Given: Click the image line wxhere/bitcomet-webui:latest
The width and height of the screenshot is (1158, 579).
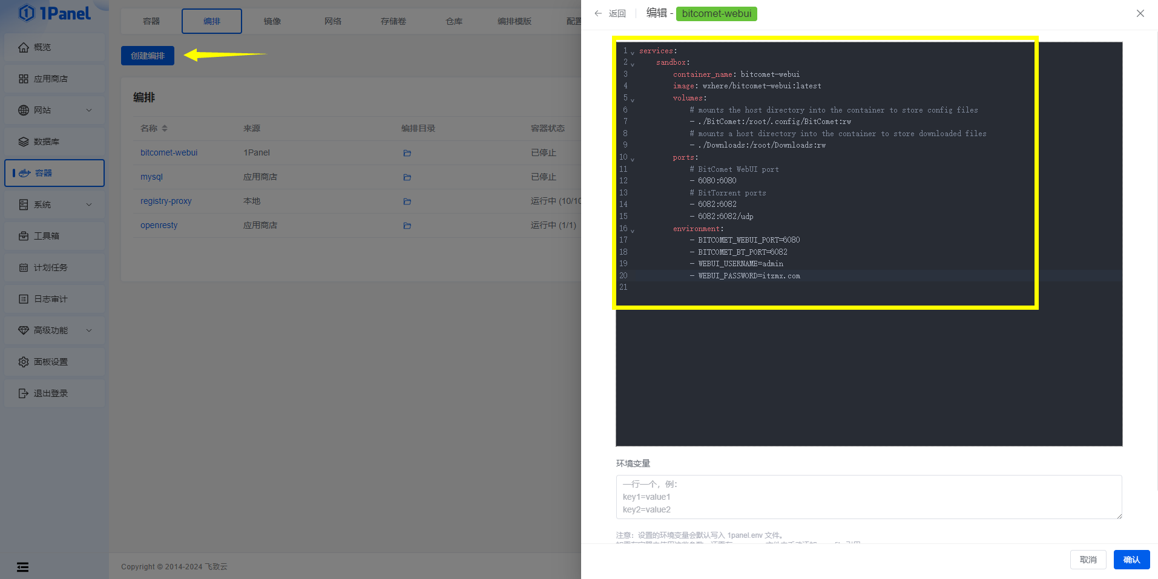Looking at the screenshot, I should (747, 86).
